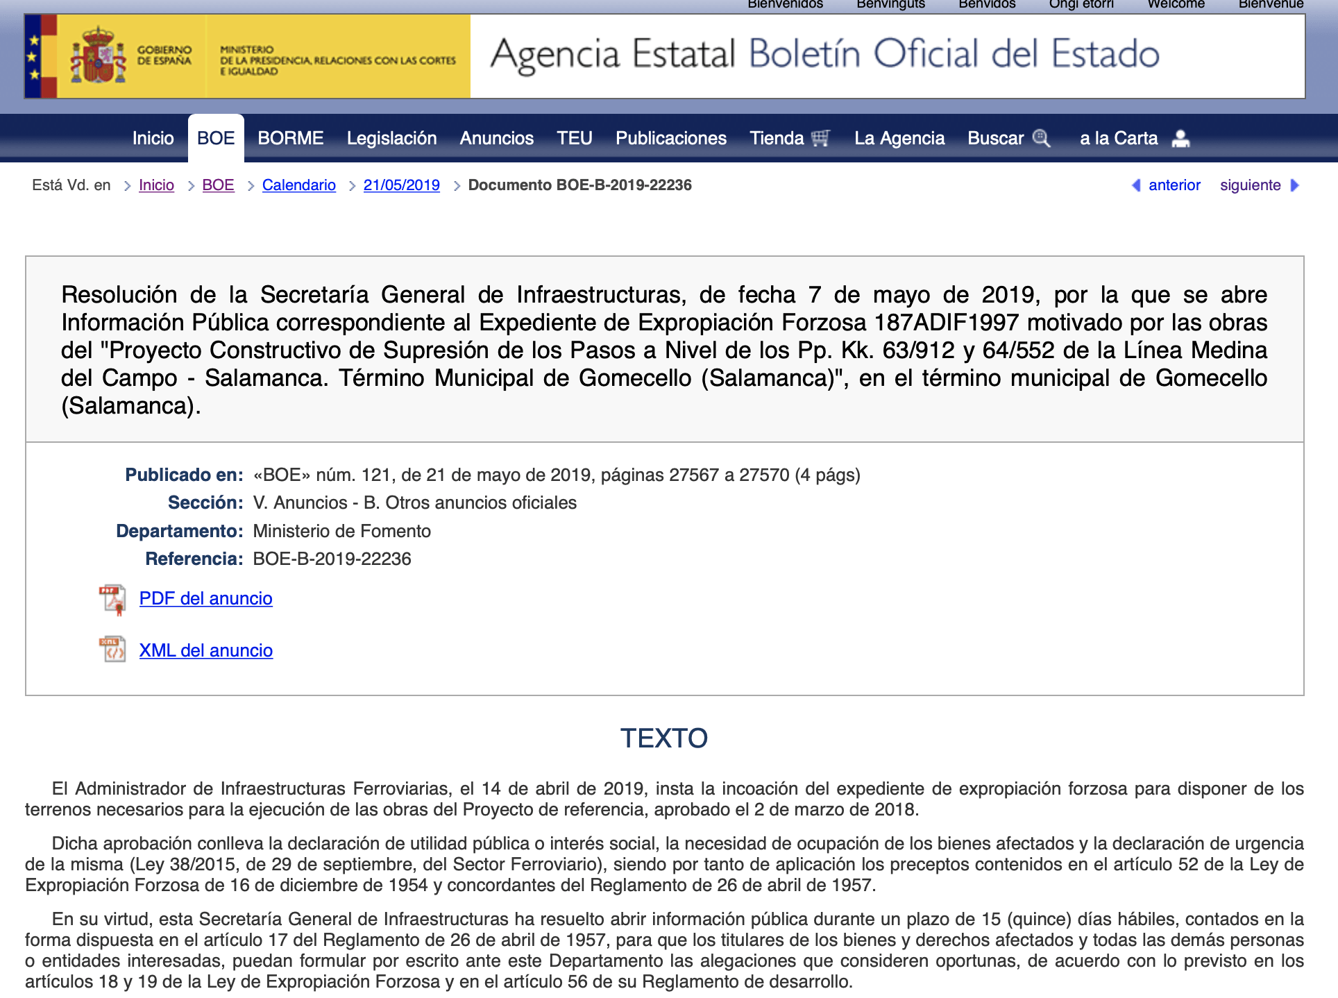Screen dimensions: 1338x998
Task: Open the Legislación menu item
Action: (391, 138)
